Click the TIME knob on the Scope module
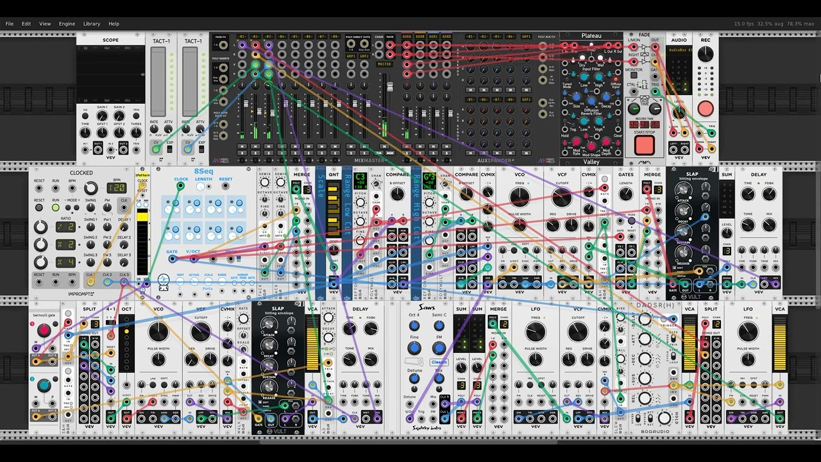Viewport: 821px width, 462px height. click(85, 133)
